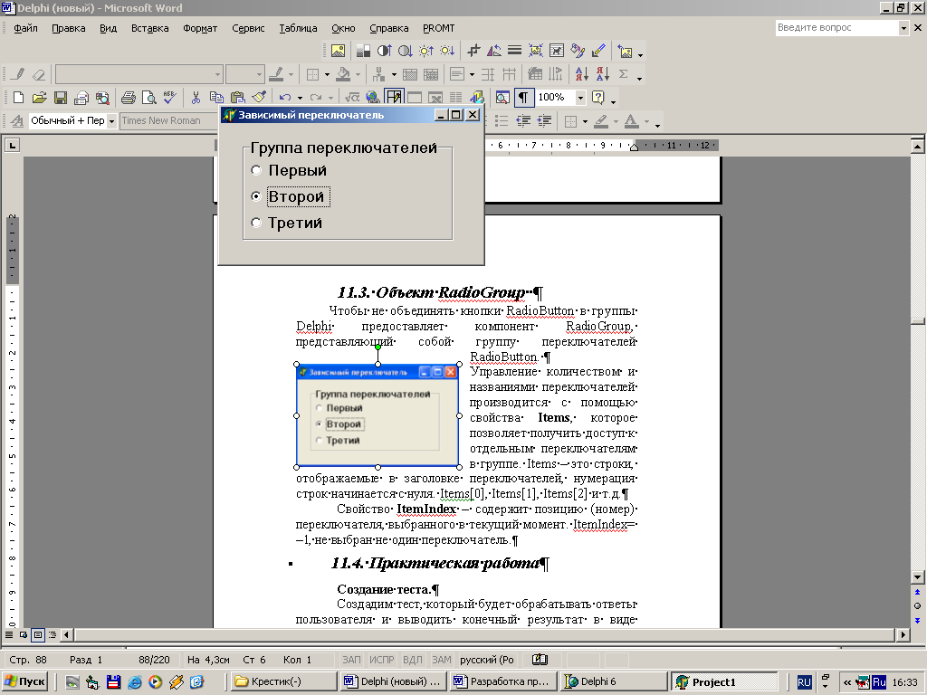
Task: Open the Insert Table dropdown arrow
Action: point(394,74)
